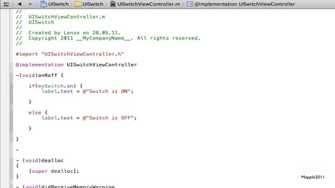Open the related files grid icon
This screenshot has height=188, width=335.
click(6, 4)
